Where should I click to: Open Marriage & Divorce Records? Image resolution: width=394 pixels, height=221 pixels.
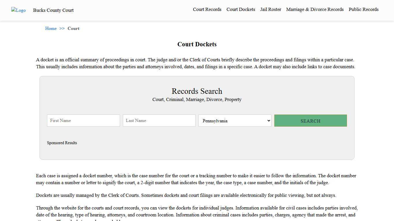[315, 9]
